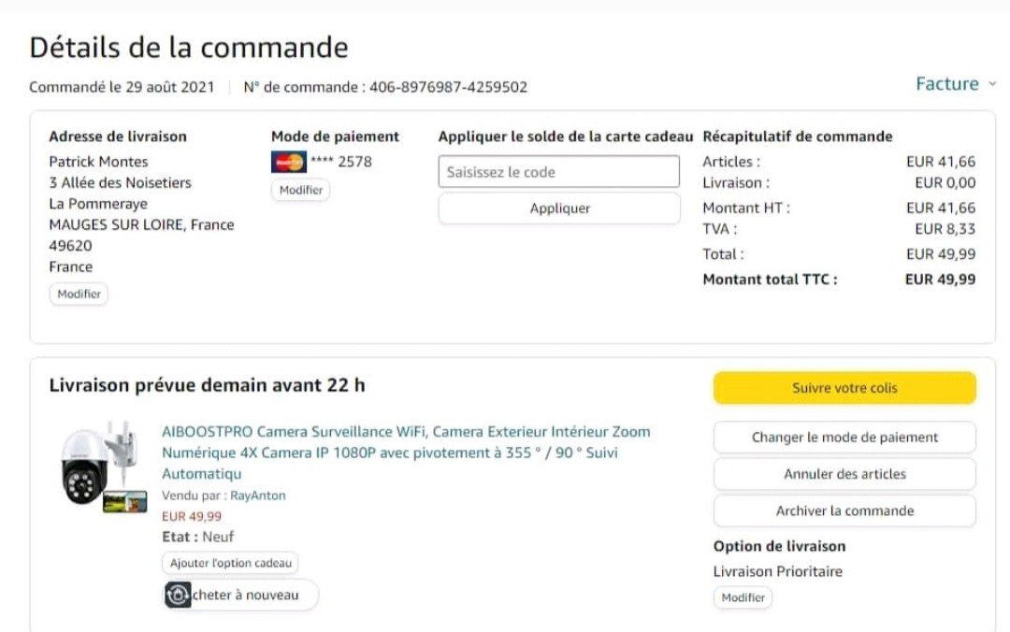Click the order number text

(x=448, y=87)
